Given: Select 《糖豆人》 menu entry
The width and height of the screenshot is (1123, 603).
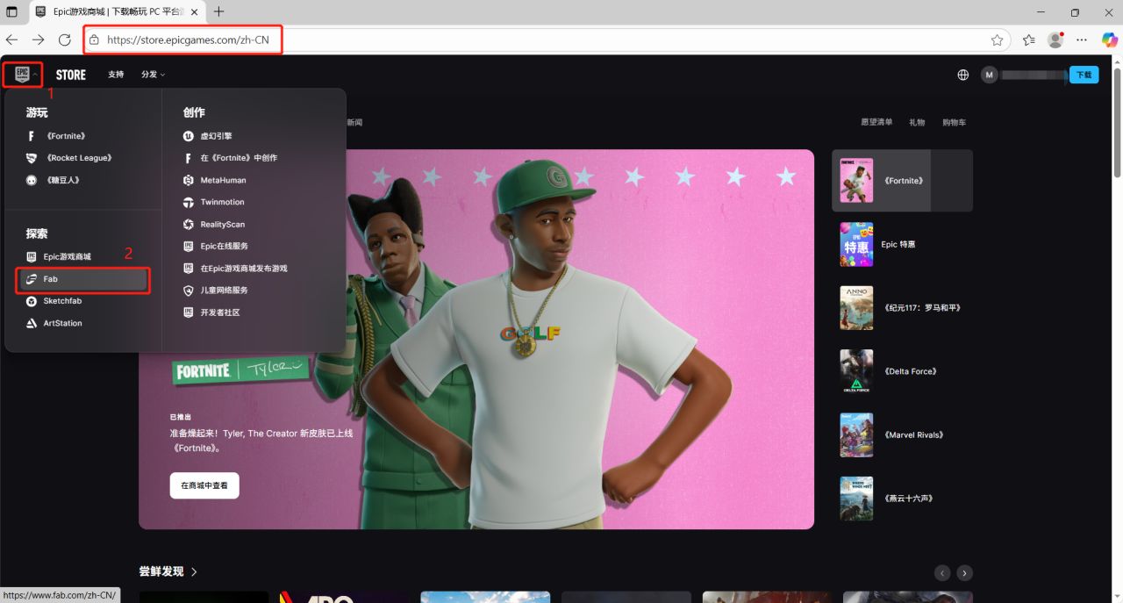Looking at the screenshot, I should click(x=61, y=180).
